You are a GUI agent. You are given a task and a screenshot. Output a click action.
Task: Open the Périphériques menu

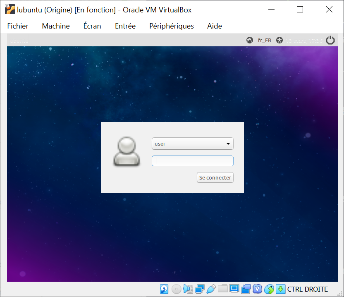pyautogui.click(x=171, y=26)
